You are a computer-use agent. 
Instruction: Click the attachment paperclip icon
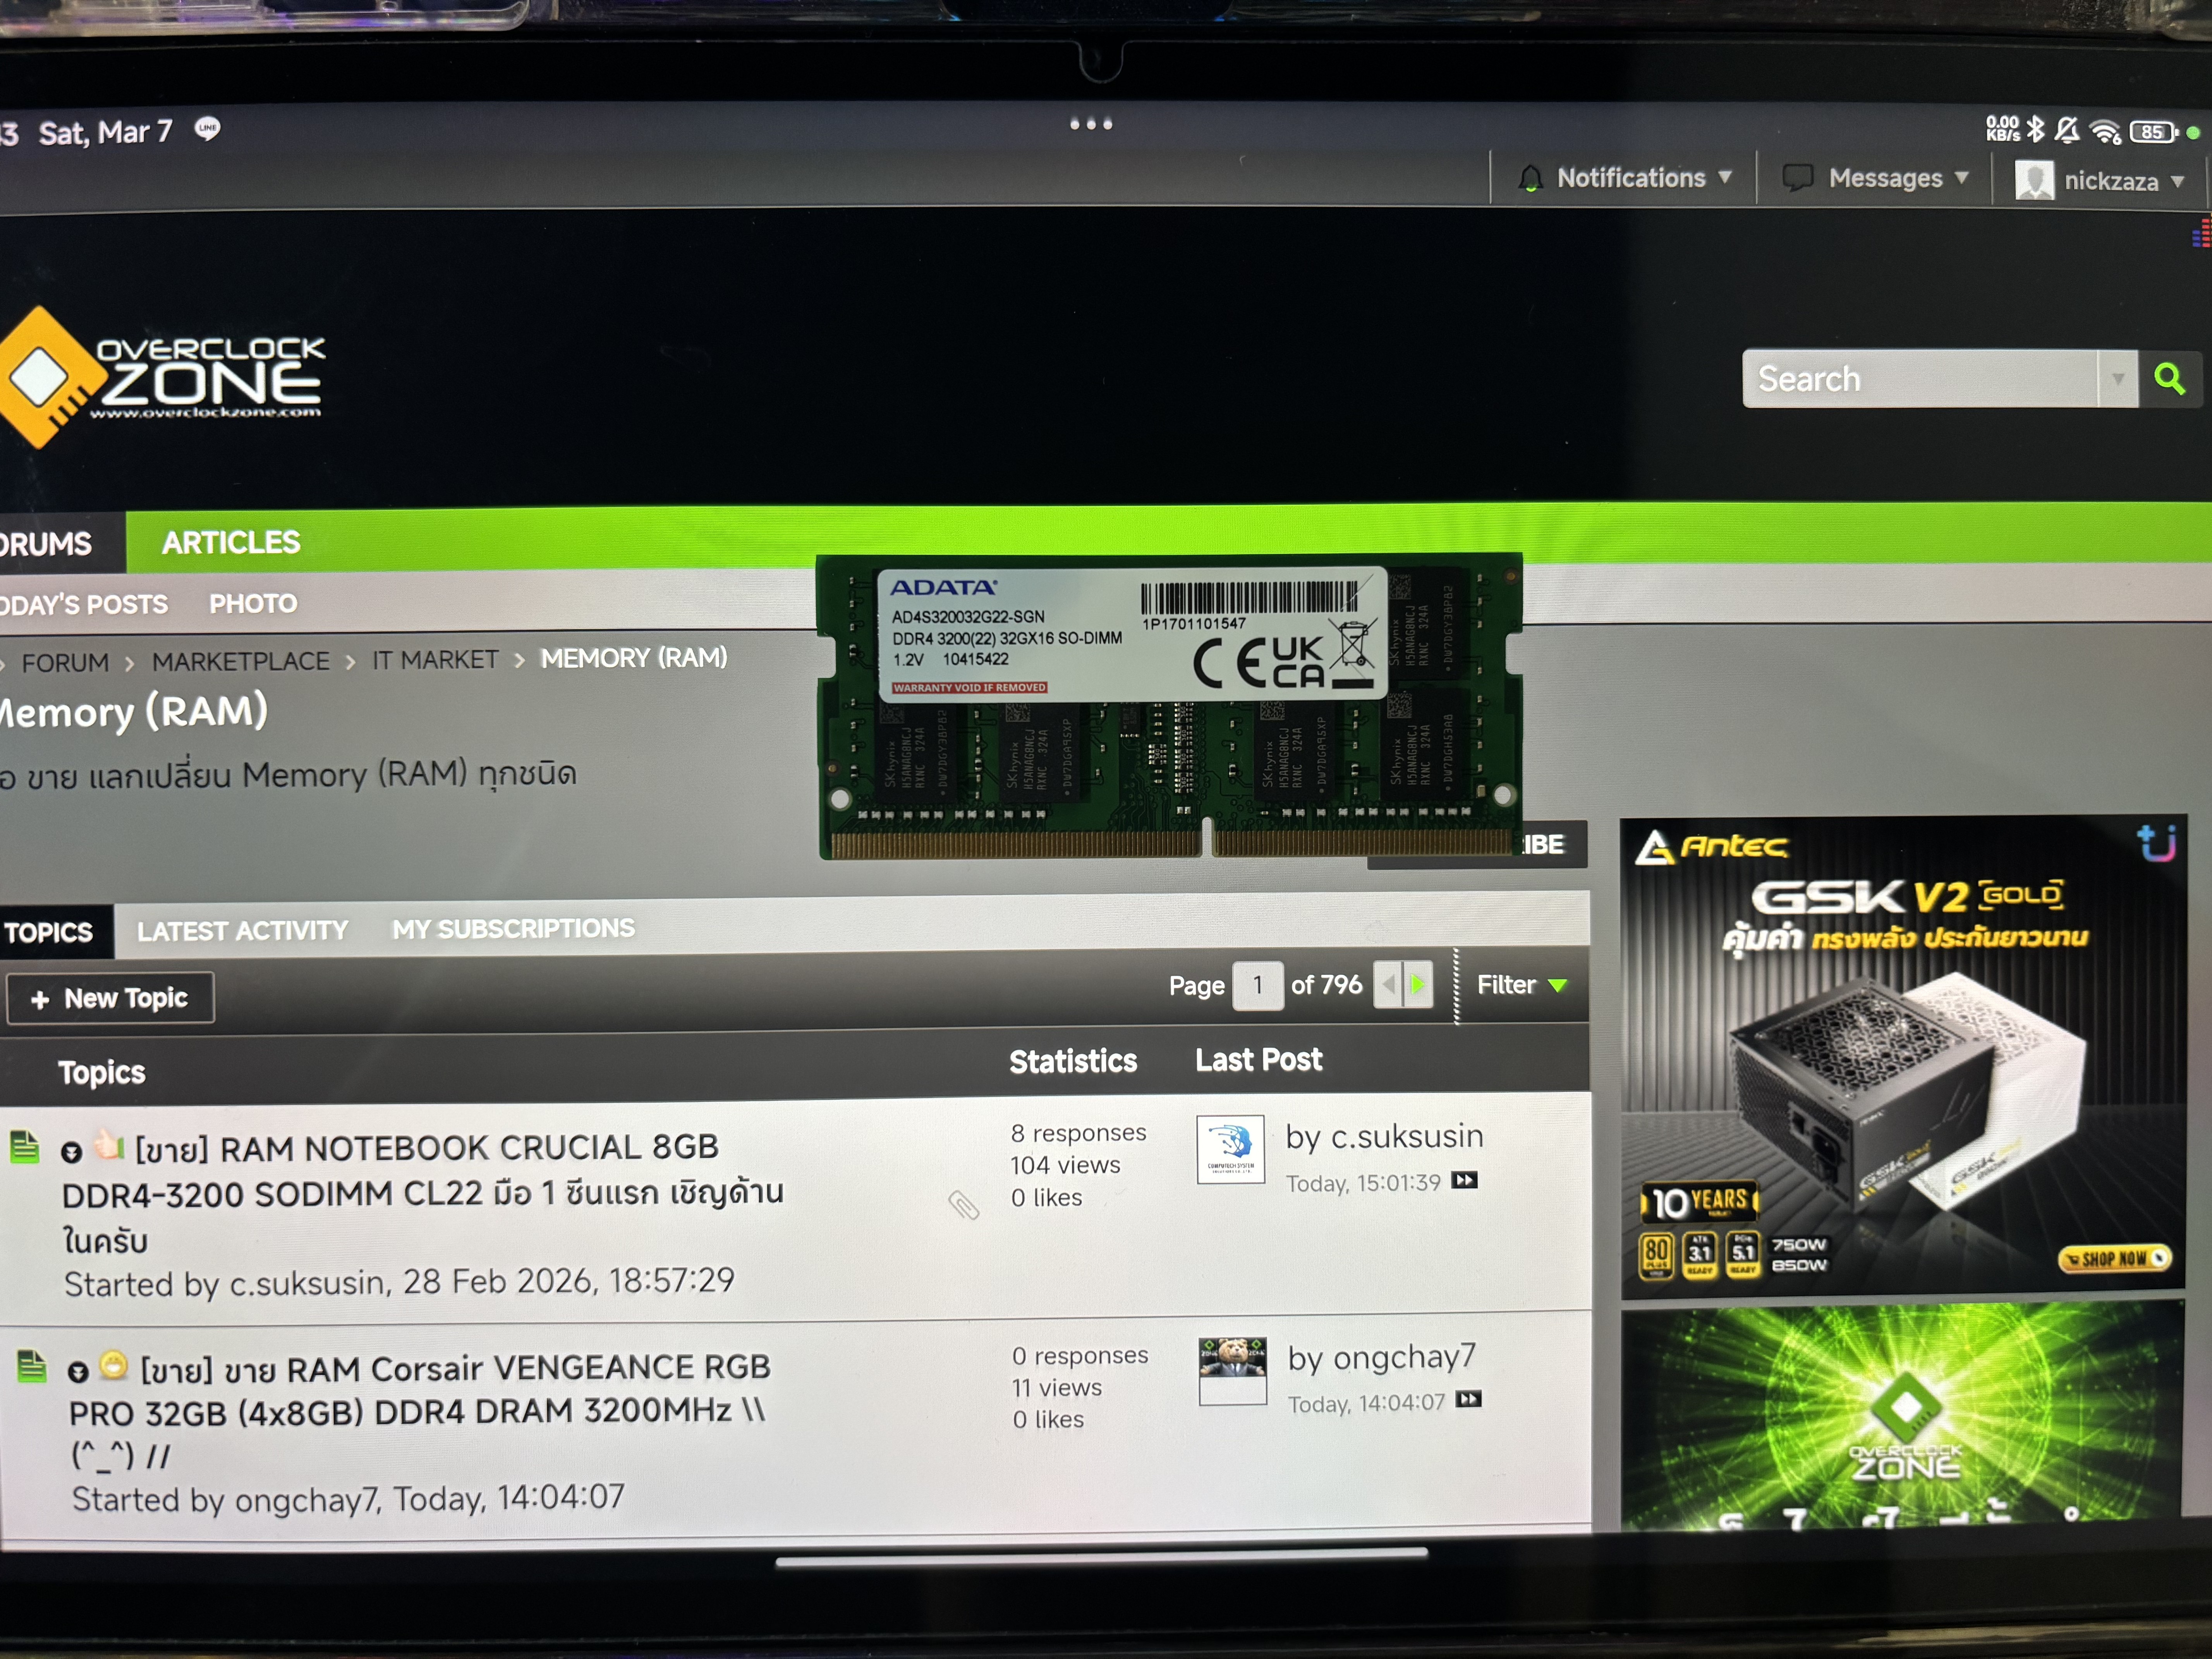(x=963, y=1206)
